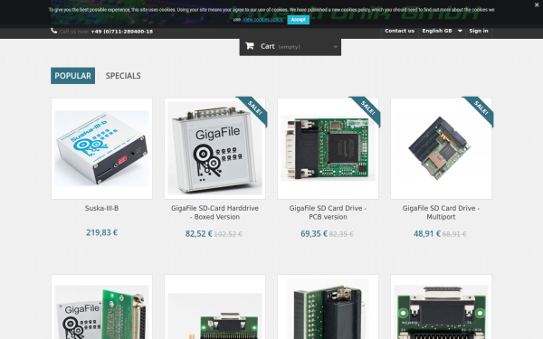Click the crossed-out 82,35 € old price
This screenshot has height=339, width=543.
(341, 234)
